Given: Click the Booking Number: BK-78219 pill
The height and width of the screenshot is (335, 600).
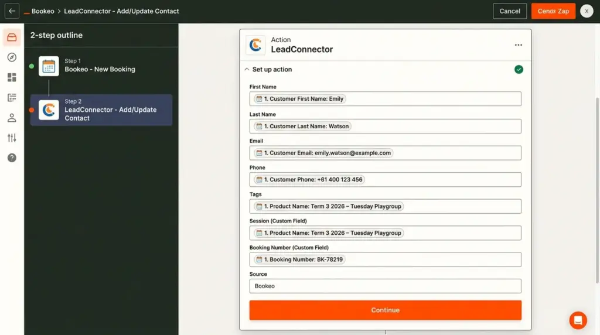Looking at the screenshot, I should 299,259.
